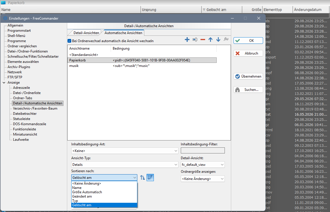Open Elemente auswählen settings category

click(23, 62)
